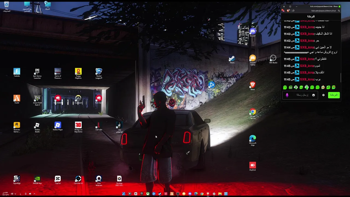Open the Arabic-named desktop shortcut beside Liar's Bar
The width and height of the screenshot is (350, 197).
pos(119,127)
